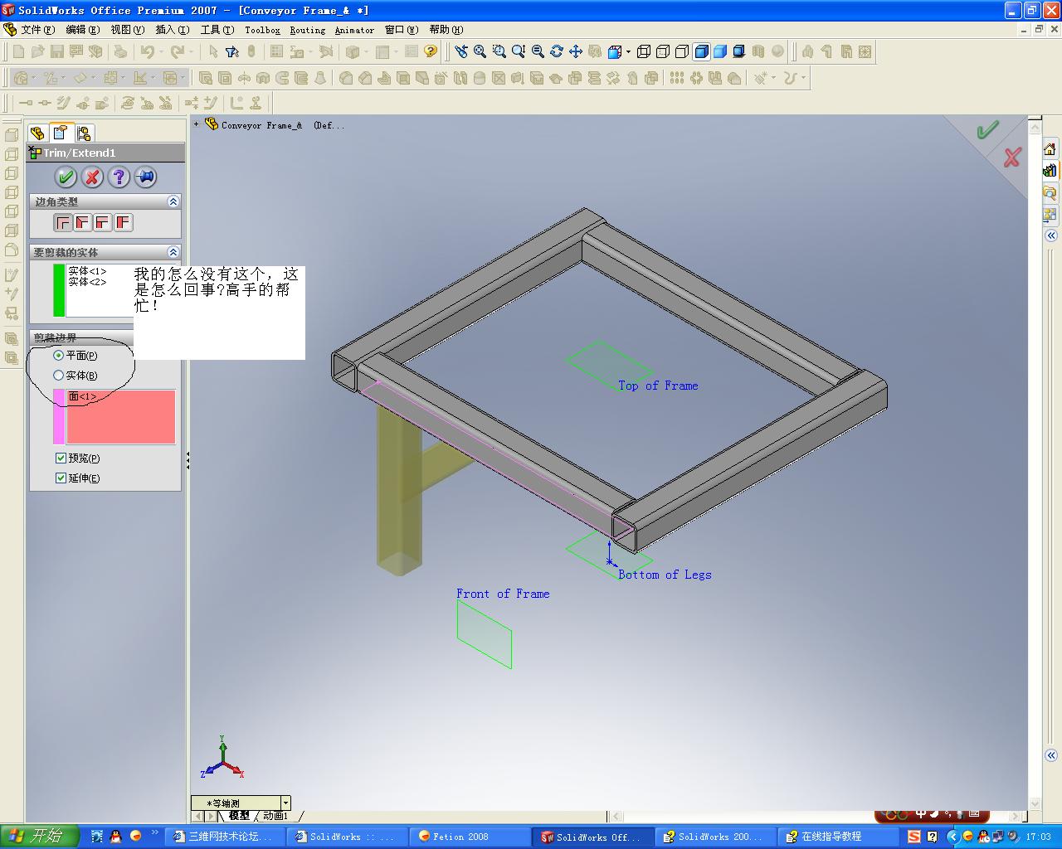Switch to the 在线指导教程 taskbar window

pyautogui.click(x=840, y=837)
